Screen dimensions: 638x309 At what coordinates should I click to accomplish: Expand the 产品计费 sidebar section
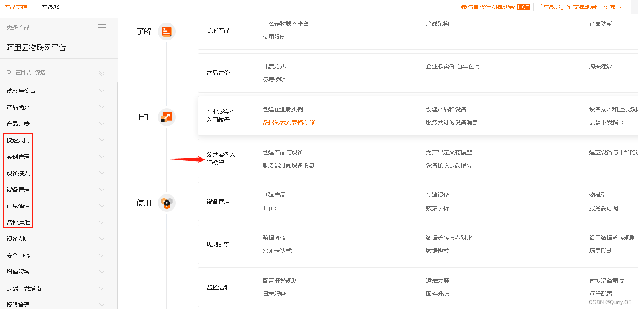tap(102, 124)
